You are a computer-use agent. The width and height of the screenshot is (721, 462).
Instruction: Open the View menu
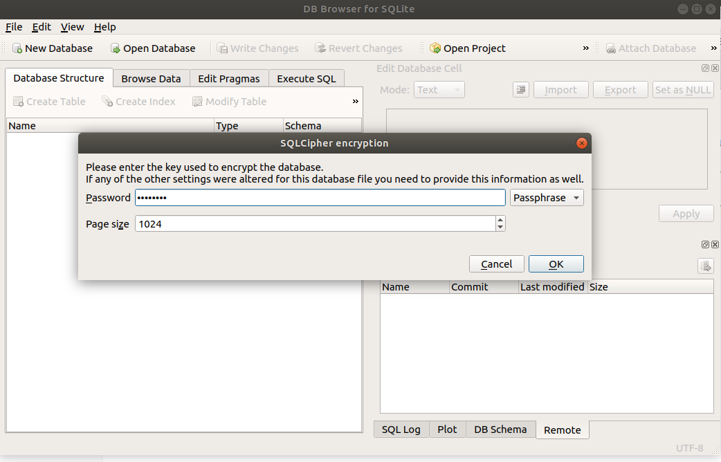[x=72, y=27]
